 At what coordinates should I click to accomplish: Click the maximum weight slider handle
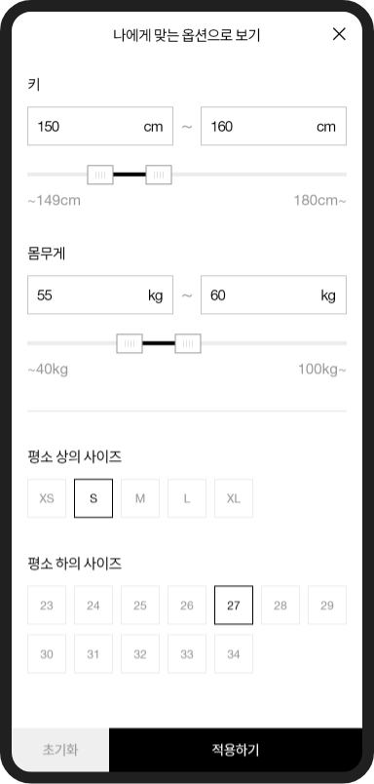[188, 343]
